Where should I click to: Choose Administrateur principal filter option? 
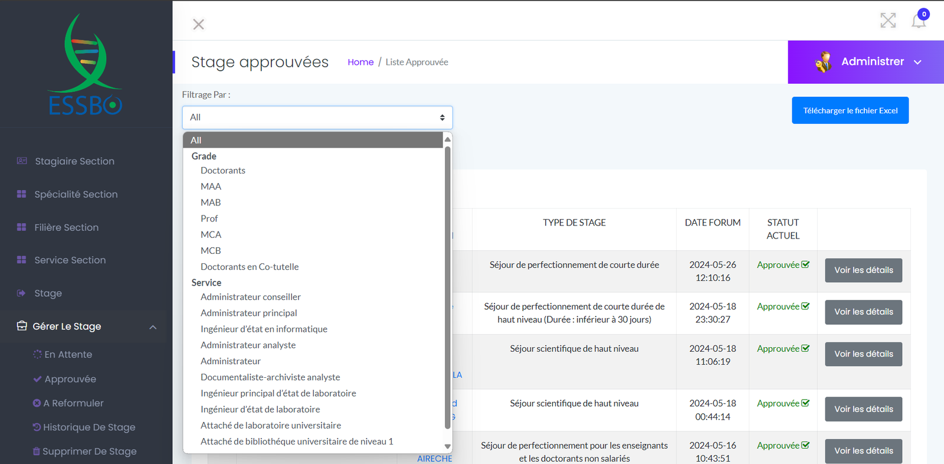[248, 313]
